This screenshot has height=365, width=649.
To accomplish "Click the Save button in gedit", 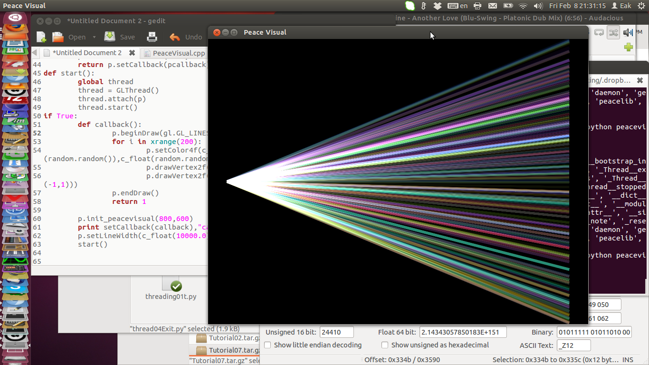I will [x=120, y=37].
